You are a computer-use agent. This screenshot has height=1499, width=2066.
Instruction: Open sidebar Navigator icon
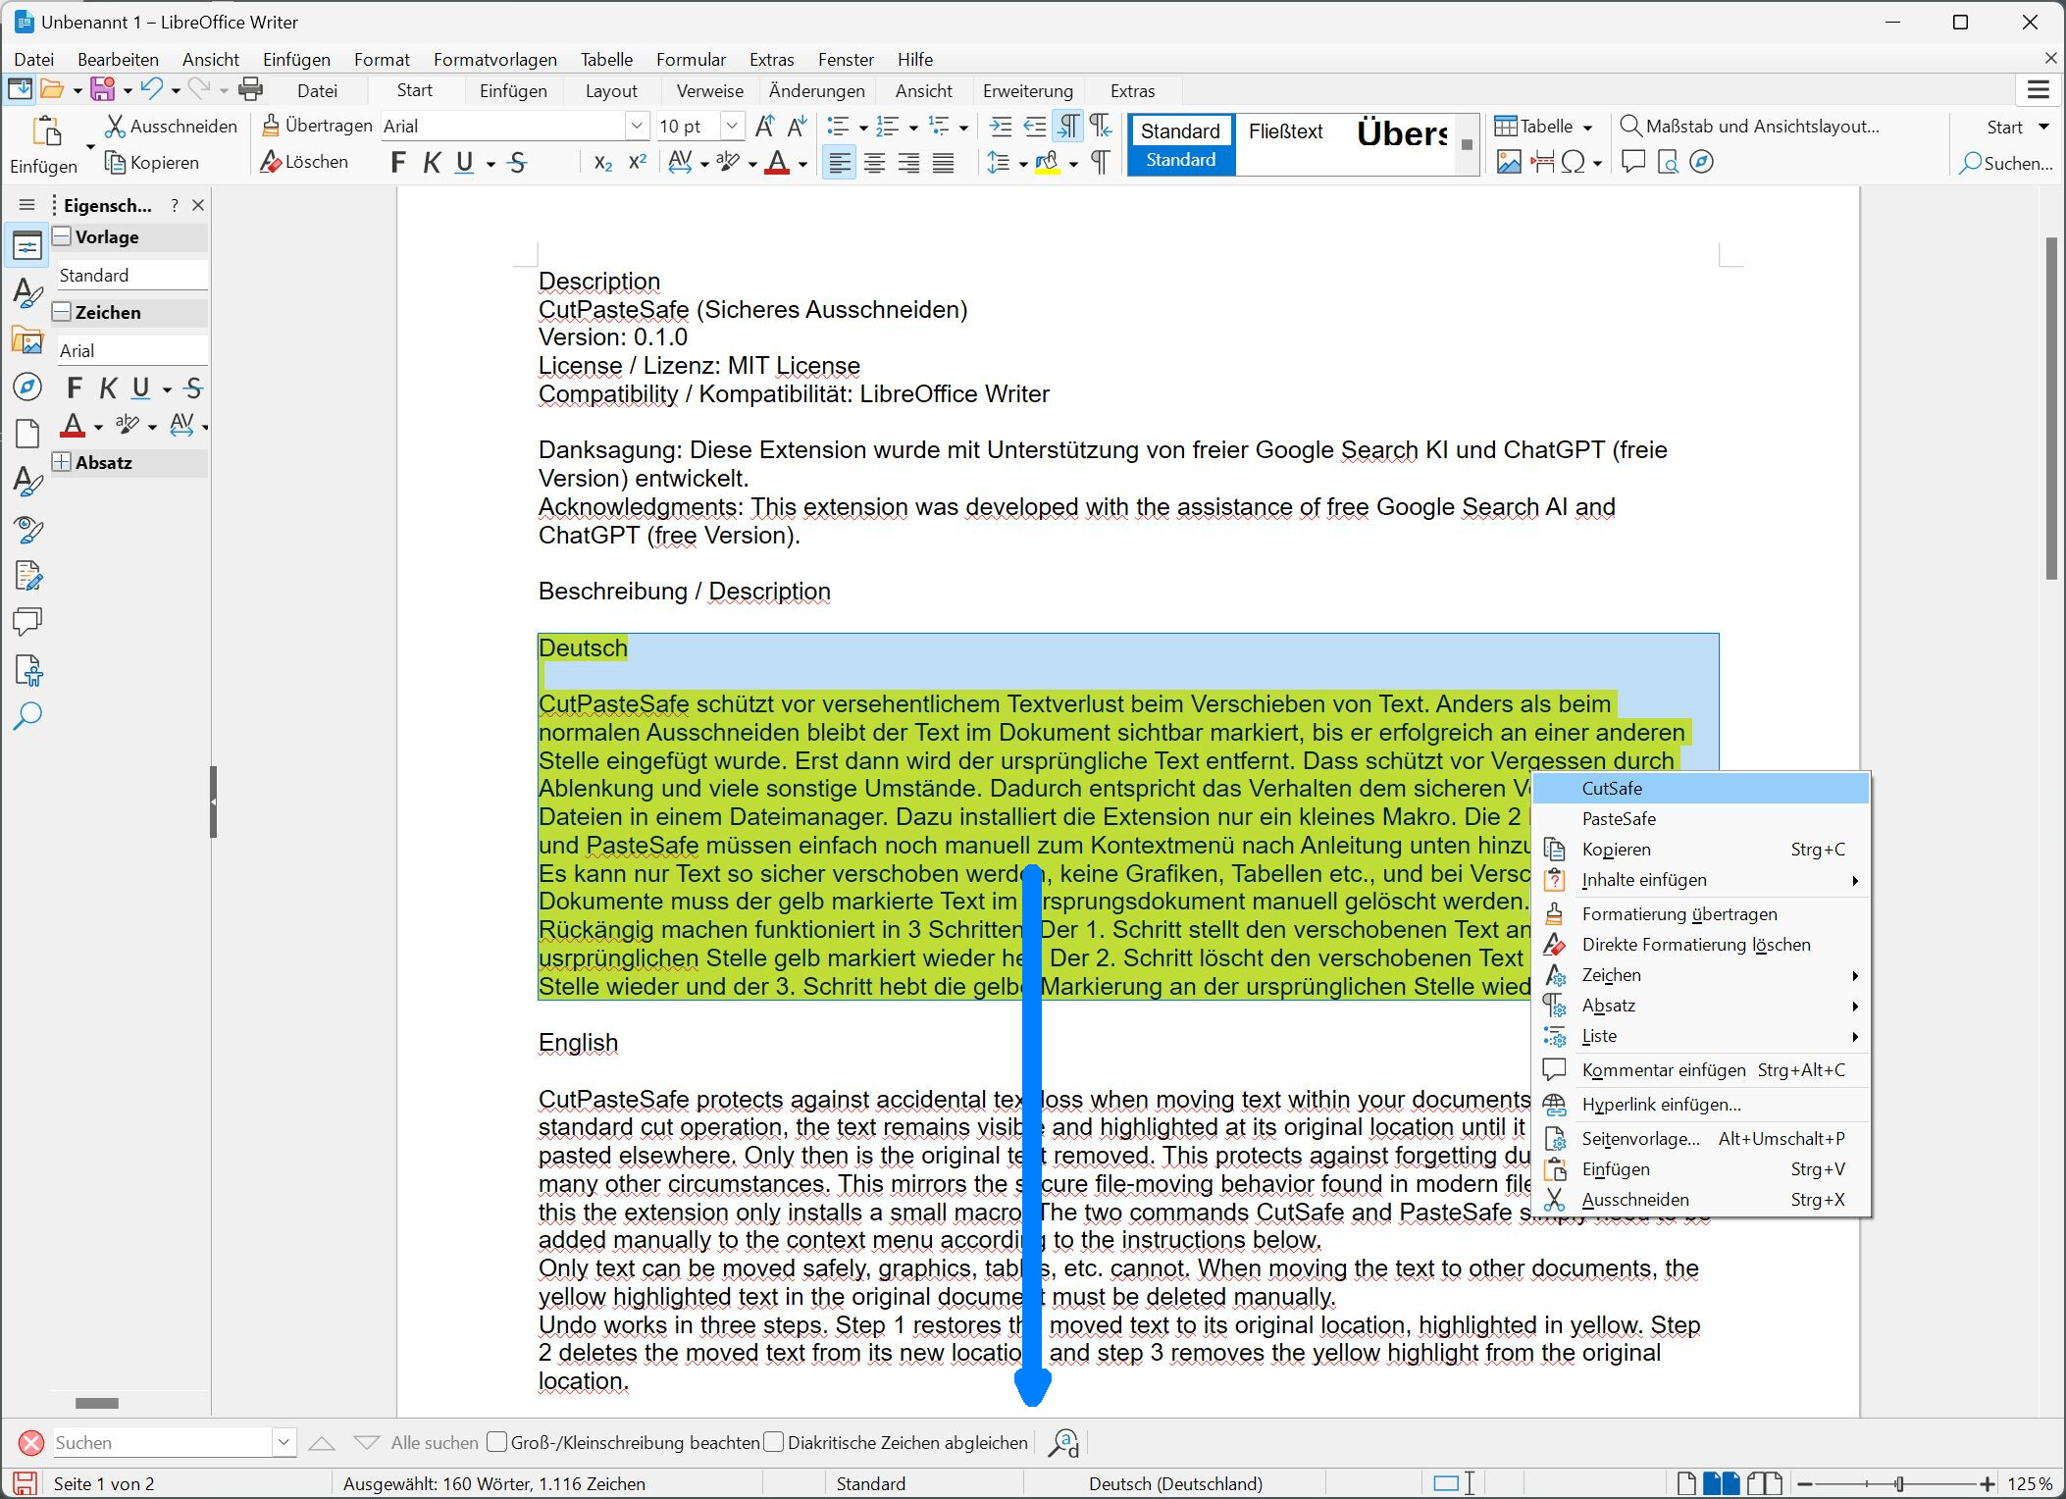coord(26,387)
